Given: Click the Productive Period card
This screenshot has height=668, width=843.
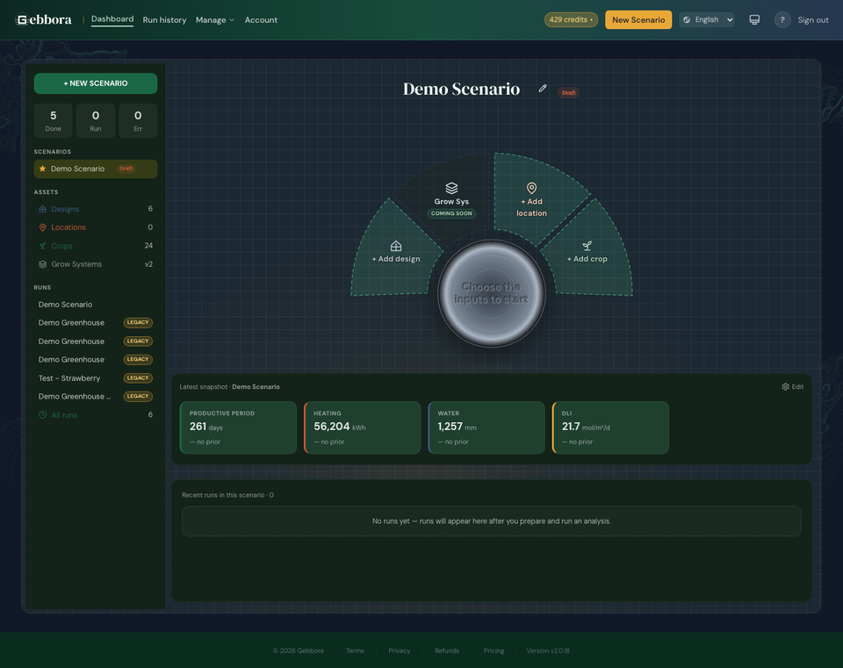Looking at the screenshot, I should point(238,427).
